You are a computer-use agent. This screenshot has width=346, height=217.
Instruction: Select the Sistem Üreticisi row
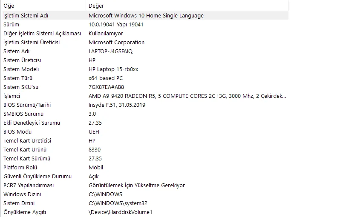pyautogui.click(x=22, y=60)
